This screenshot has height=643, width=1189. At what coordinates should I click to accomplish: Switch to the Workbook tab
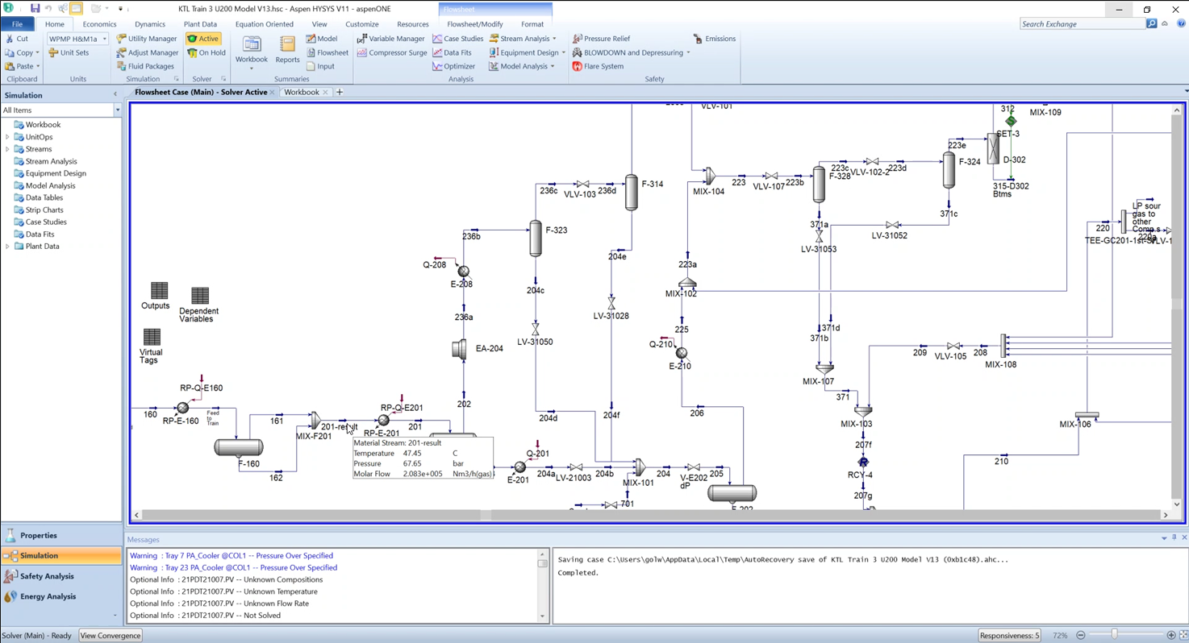pos(301,92)
